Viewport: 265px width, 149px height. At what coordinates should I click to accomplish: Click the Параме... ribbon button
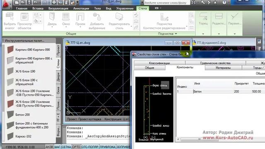click(235, 19)
